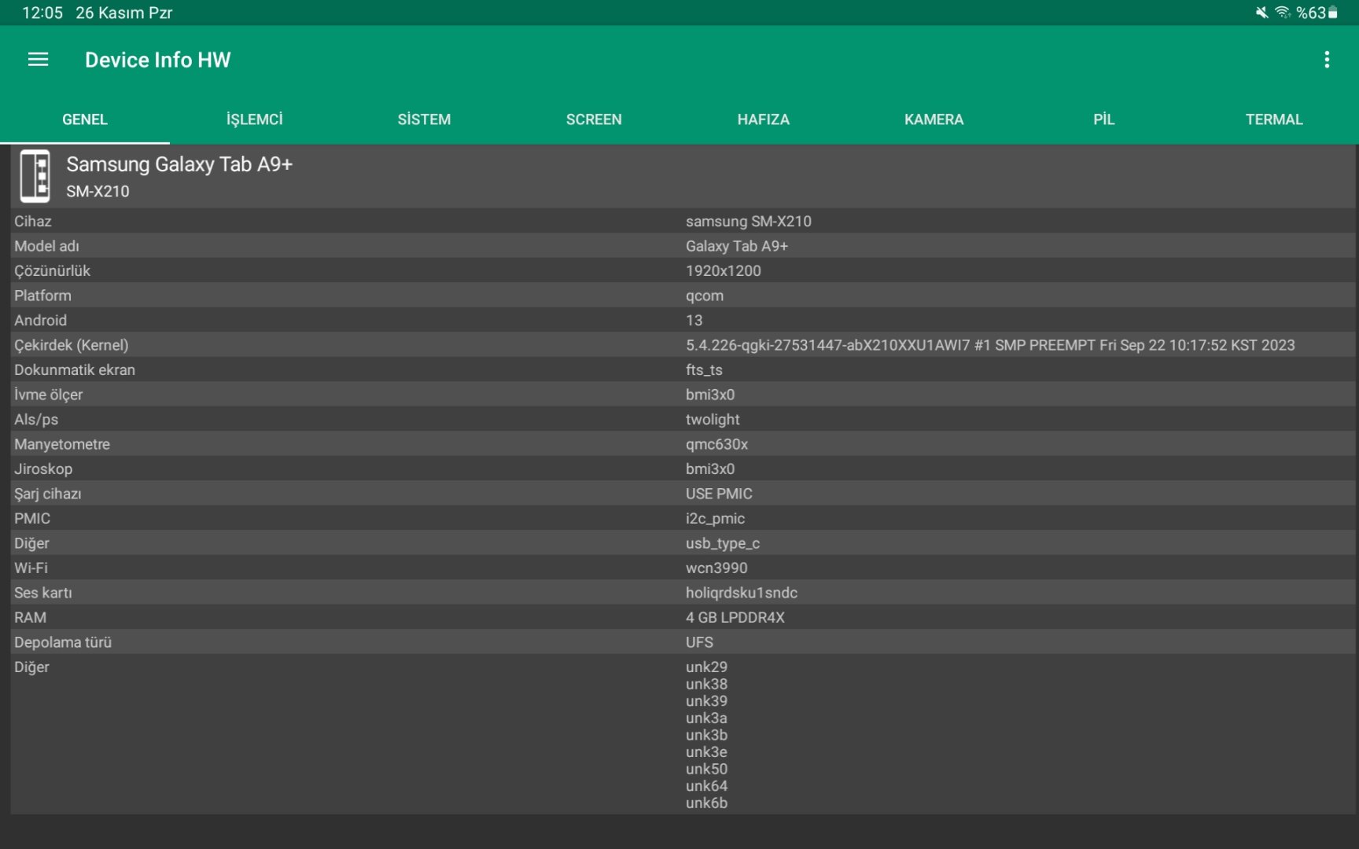Image resolution: width=1359 pixels, height=849 pixels.
Task: Open the hamburger navigation menu
Action: click(38, 60)
